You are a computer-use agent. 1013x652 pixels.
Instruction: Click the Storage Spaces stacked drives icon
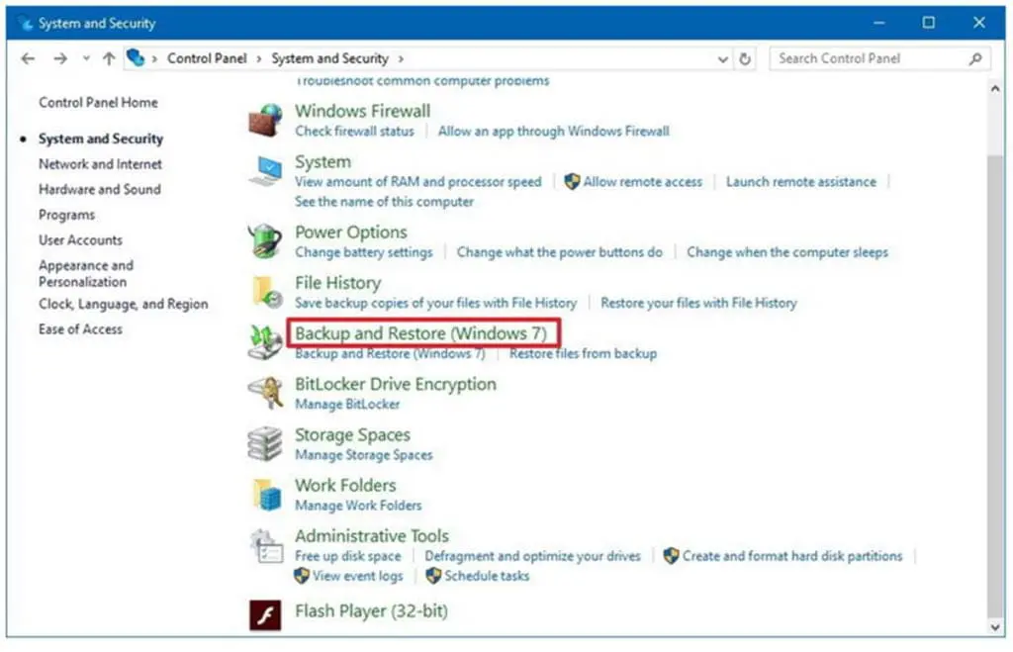(x=264, y=444)
